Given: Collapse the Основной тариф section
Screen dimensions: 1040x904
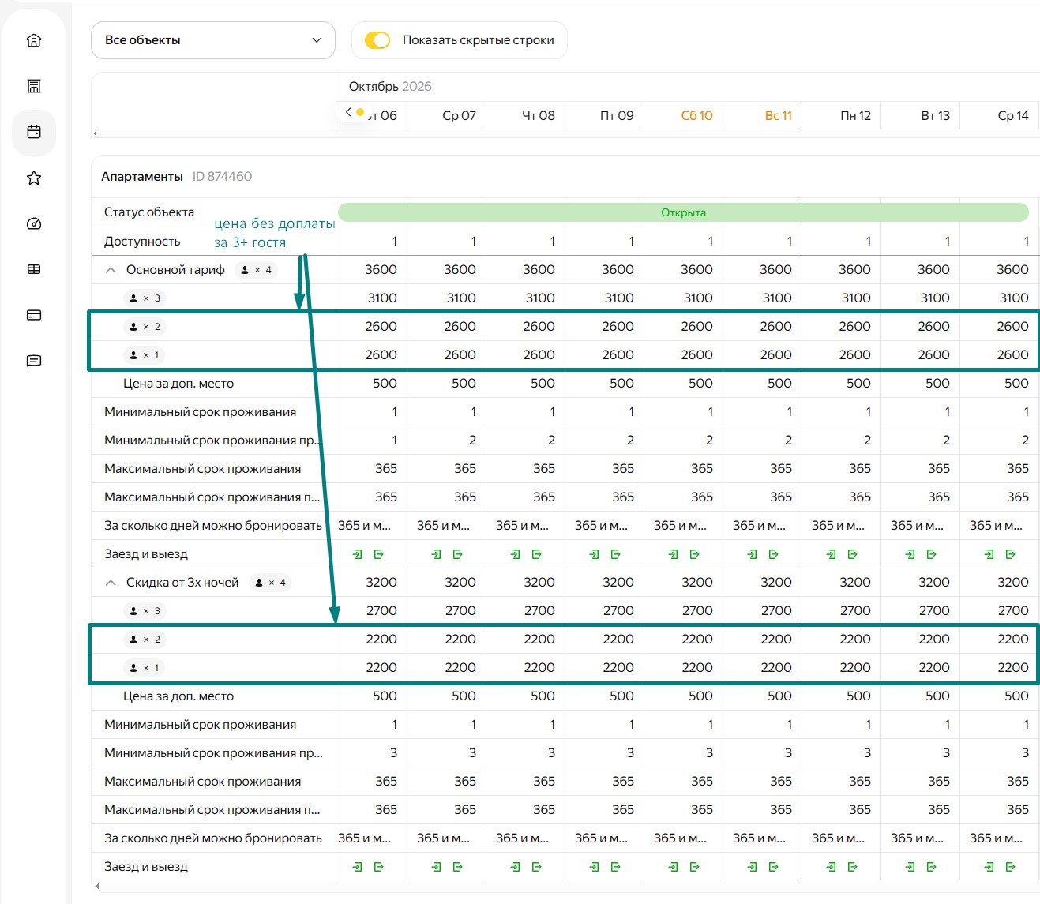Looking at the screenshot, I should pyautogui.click(x=111, y=270).
